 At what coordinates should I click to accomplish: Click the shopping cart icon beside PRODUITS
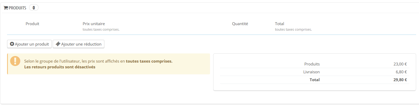(6, 8)
